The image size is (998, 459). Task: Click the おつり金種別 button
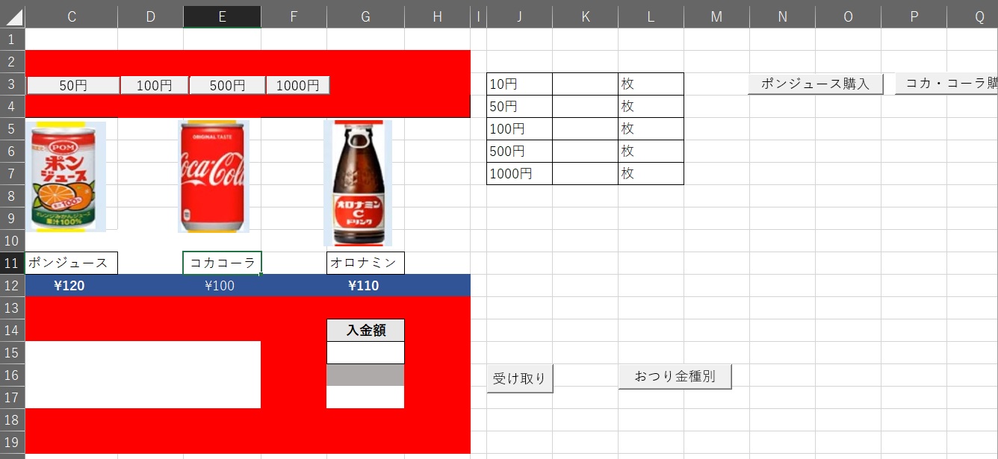click(x=675, y=377)
